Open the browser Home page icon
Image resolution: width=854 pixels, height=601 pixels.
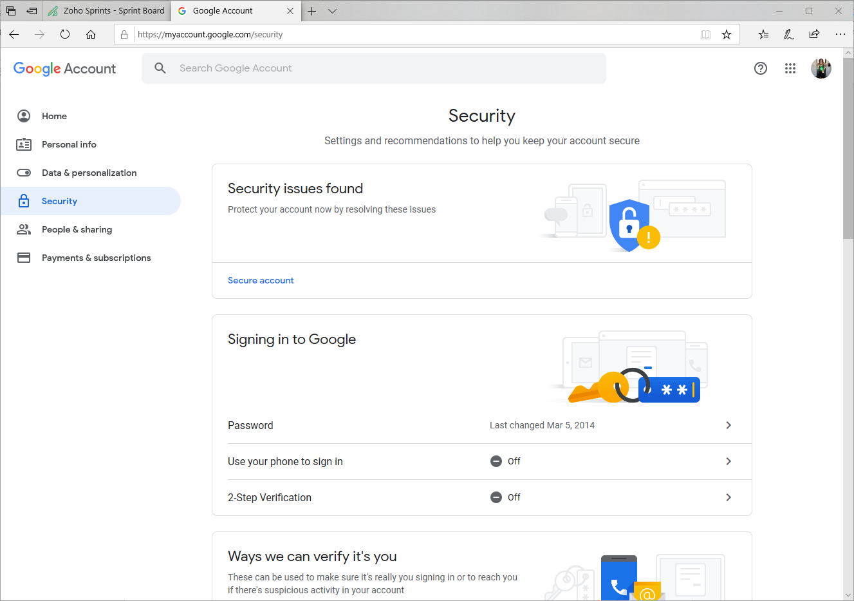91,35
